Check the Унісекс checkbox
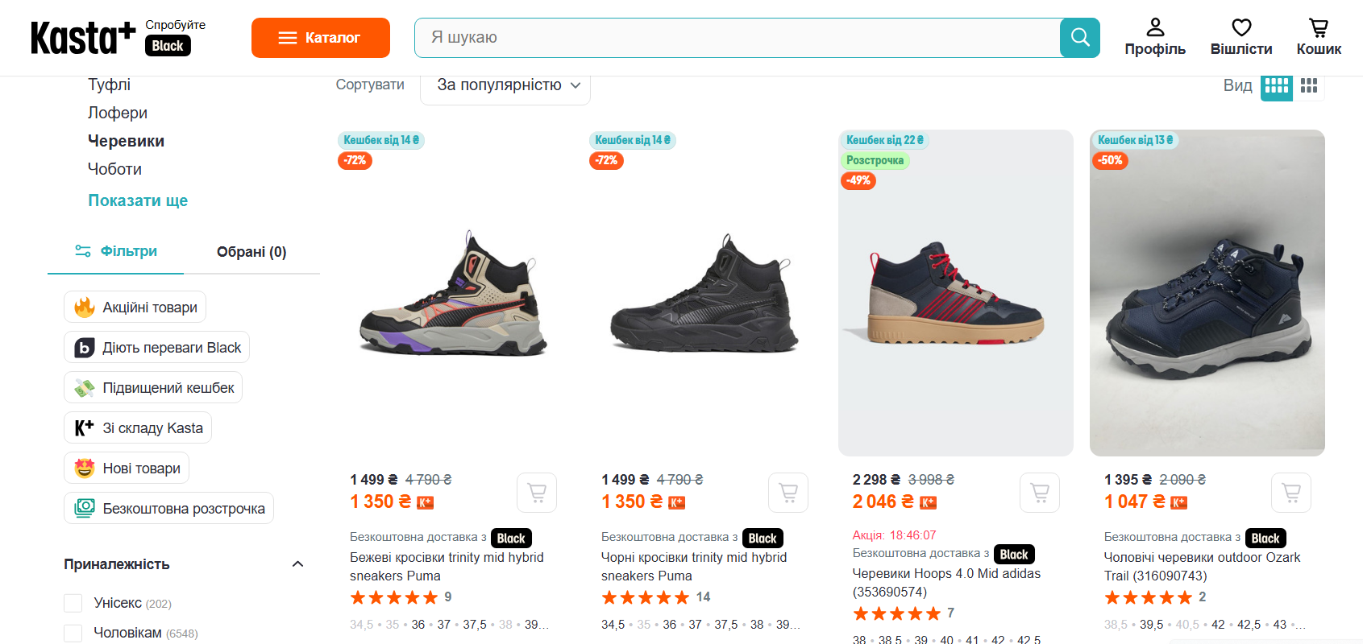1363x644 pixels. pos(73,603)
